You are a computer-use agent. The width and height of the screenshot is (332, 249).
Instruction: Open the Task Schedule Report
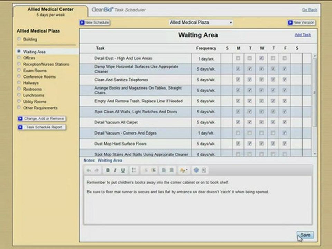click(x=42, y=127)
